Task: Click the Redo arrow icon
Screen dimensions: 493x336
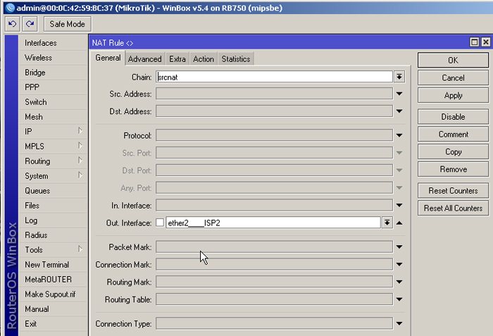Action: pyautogui.click(x=30, y=24)
